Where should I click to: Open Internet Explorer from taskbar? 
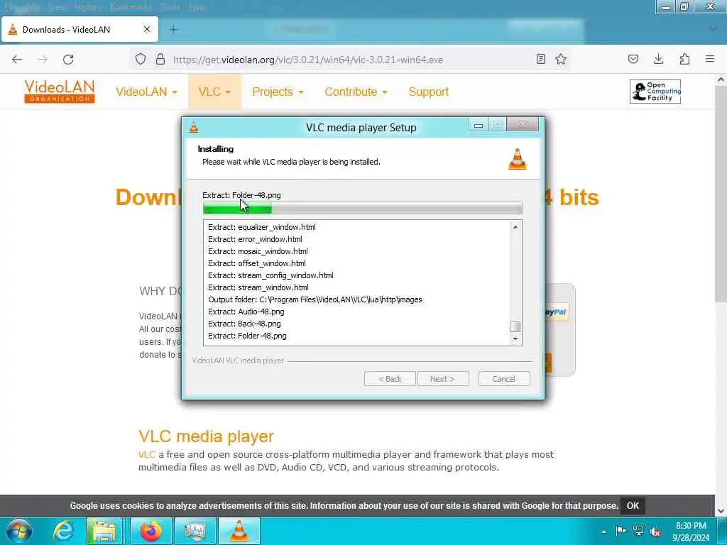63,531
